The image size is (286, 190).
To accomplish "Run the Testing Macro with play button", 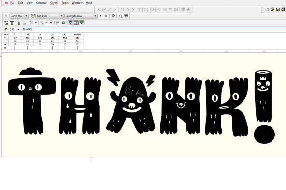I will (100, 16).
